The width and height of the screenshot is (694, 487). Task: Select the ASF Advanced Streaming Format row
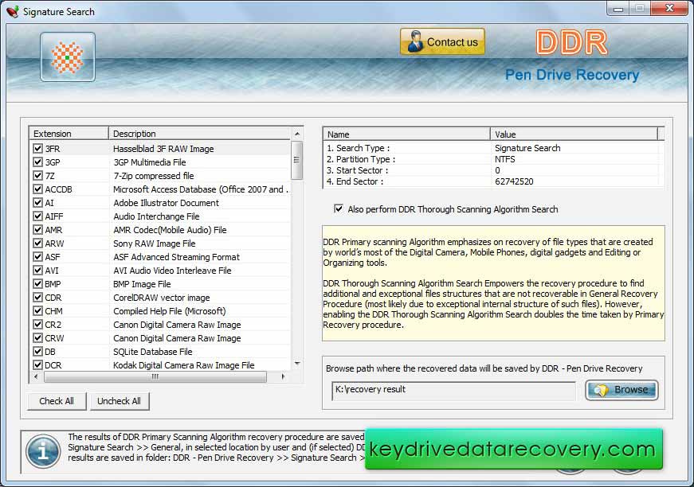[x=160, y=257]
